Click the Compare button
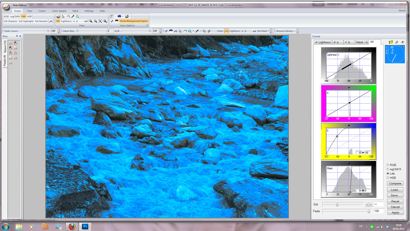410x231 pixels. point(395,184)
